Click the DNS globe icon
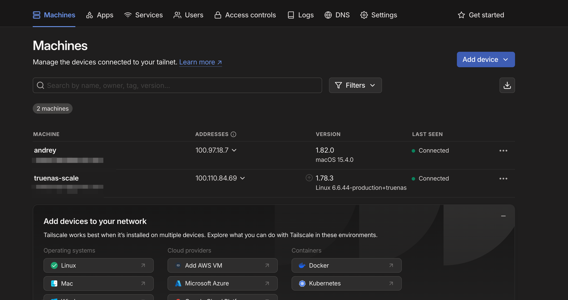 click(328, 15)
